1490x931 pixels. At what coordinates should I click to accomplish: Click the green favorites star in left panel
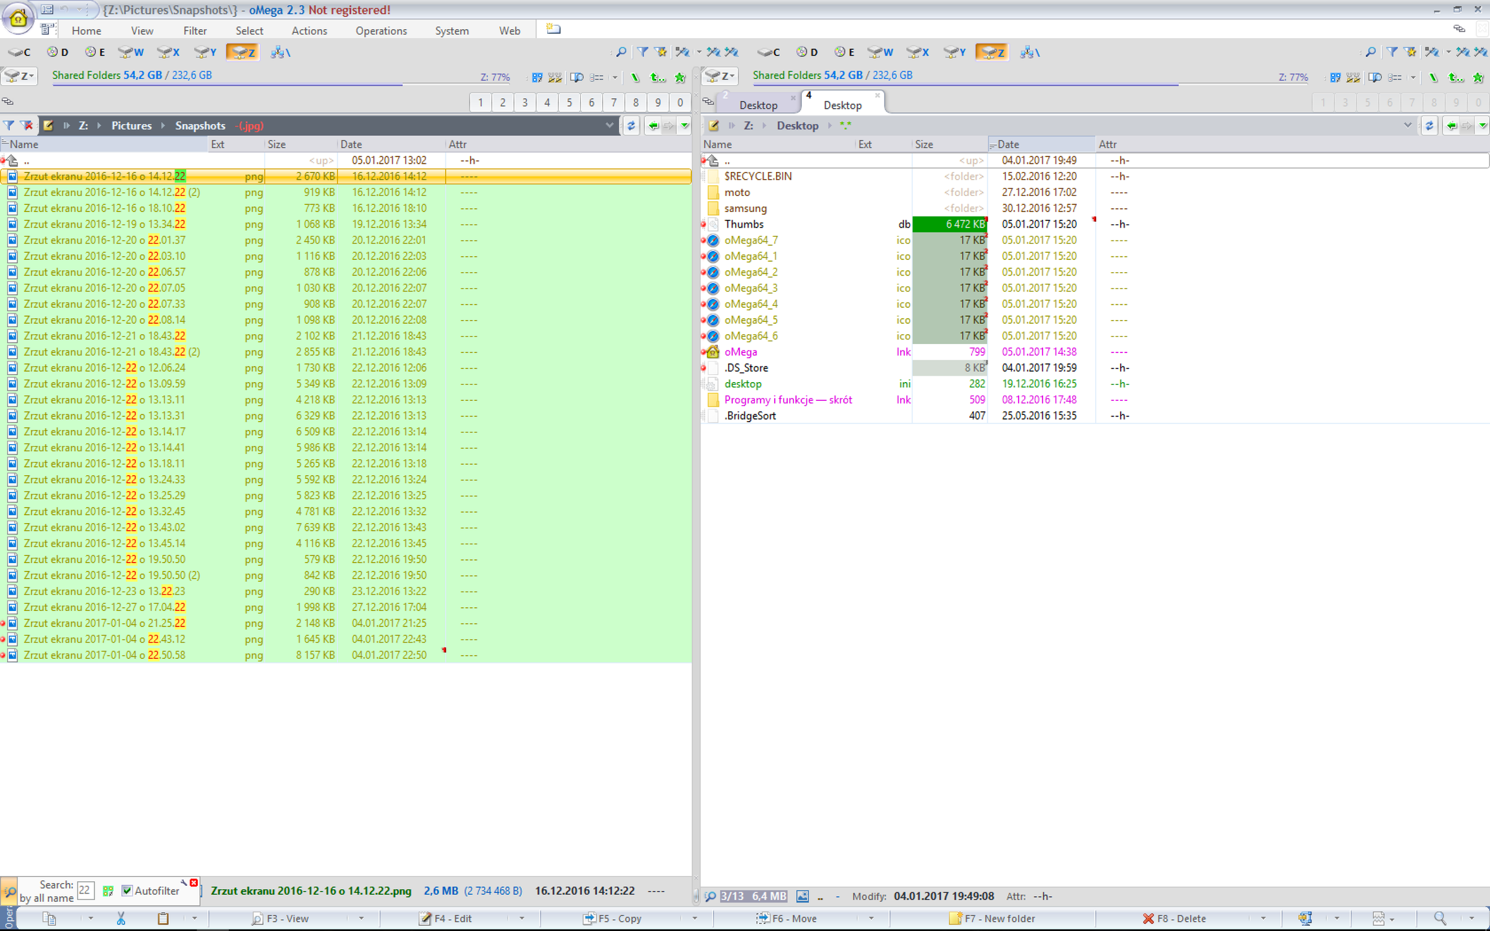(680, 78)
